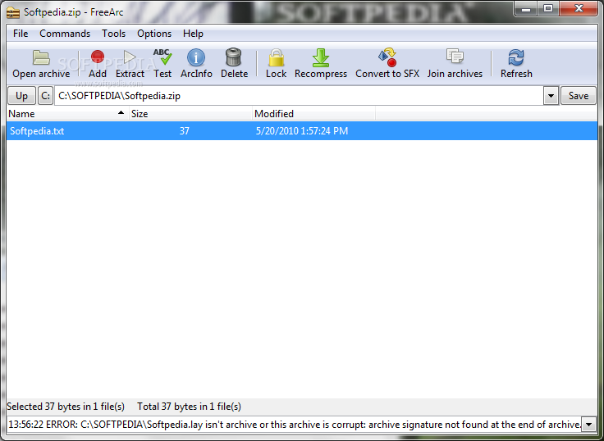Sort list by Modified column header
Screen dimensions: 604x441
[313, 114]
